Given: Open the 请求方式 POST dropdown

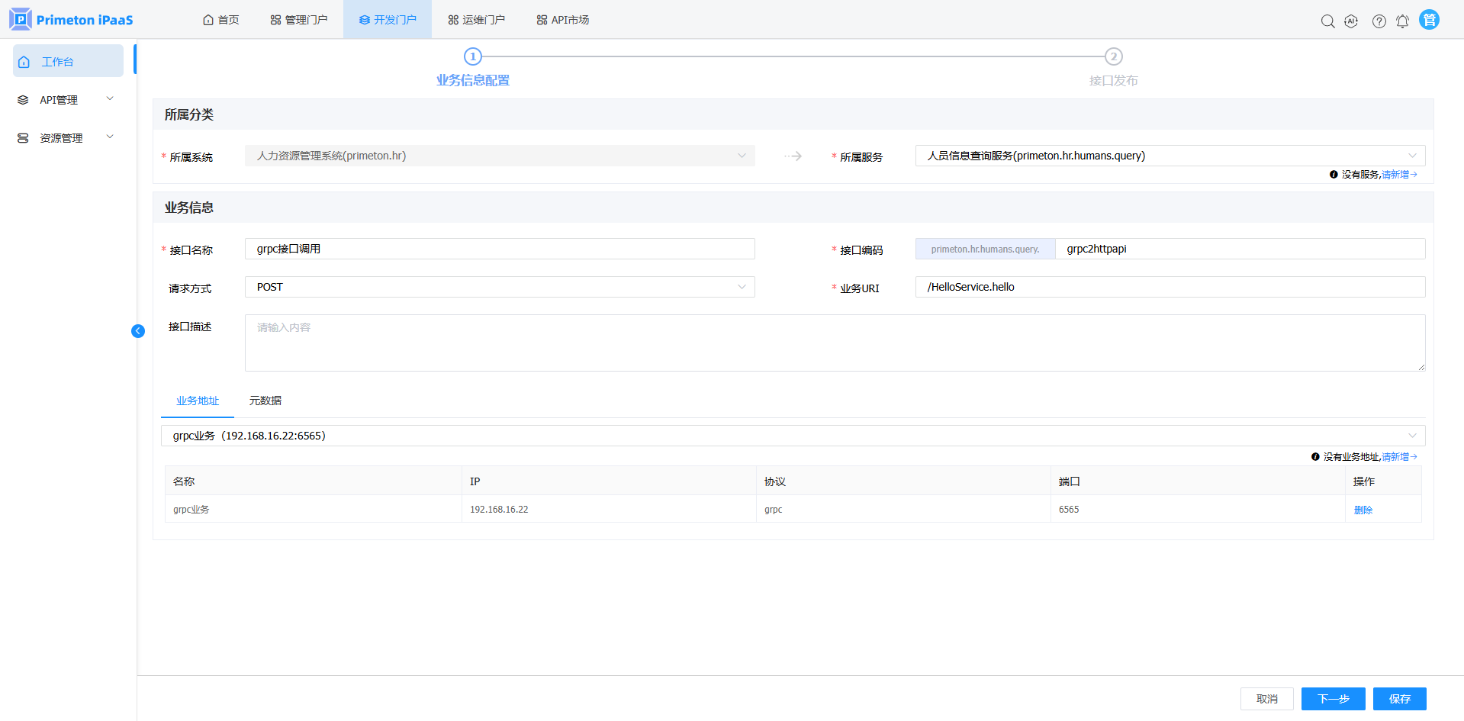Looking at the screenshot, I should pos(499,287).
